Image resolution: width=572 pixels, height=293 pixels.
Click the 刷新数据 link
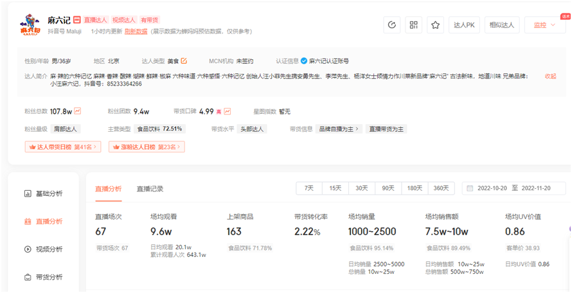(x=136, y=31)
